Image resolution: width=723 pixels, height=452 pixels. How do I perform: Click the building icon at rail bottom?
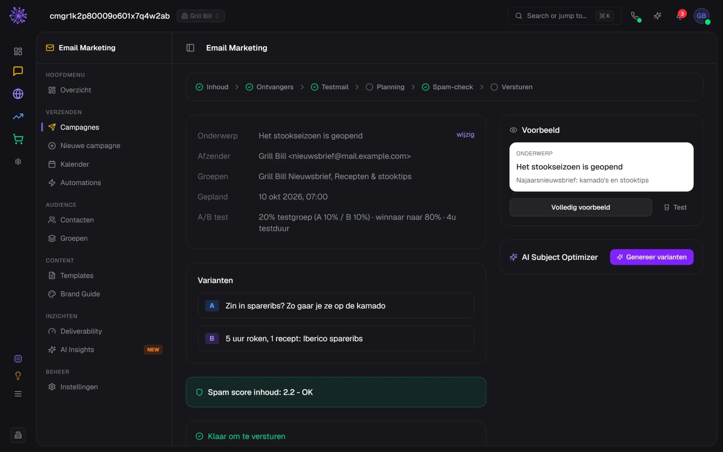18,435
